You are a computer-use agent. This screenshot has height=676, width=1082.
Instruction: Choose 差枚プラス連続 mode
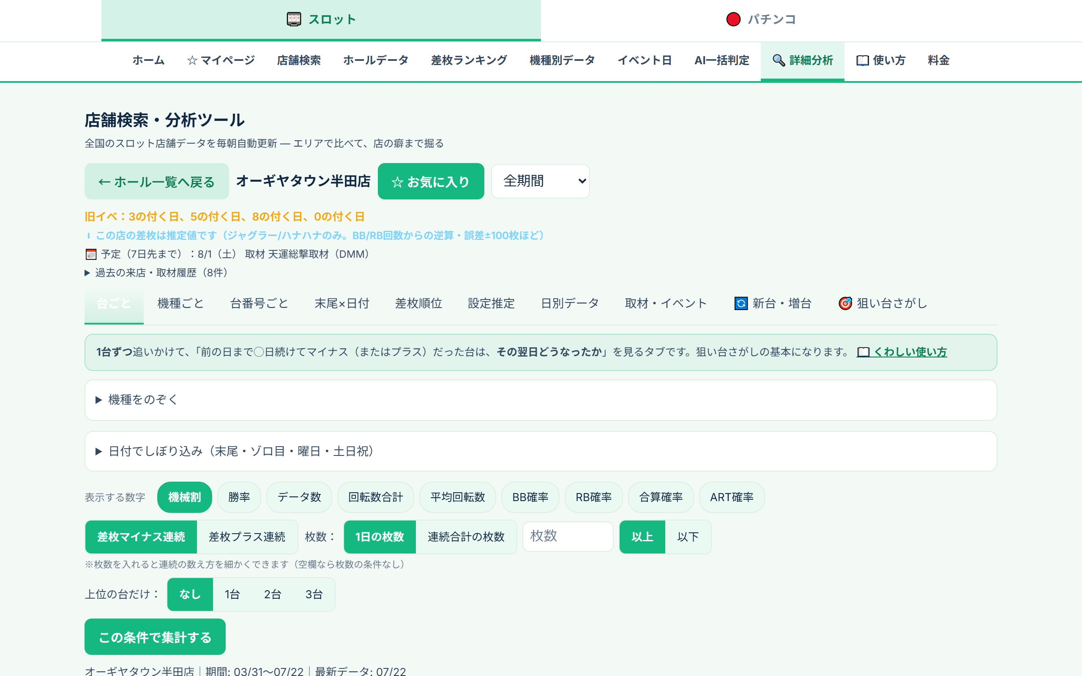tap(247, 537)
